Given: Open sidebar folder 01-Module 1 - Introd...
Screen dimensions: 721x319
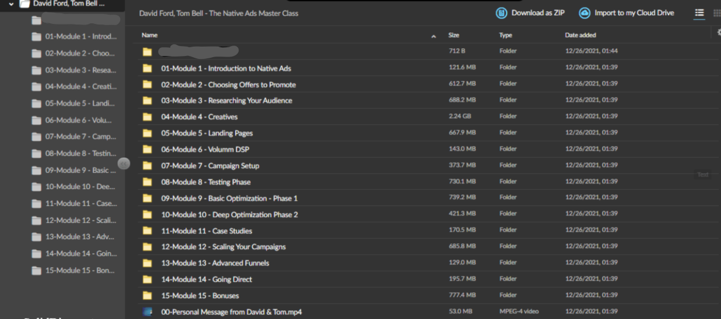Looking at the screenshot, I should click(74, 37).
